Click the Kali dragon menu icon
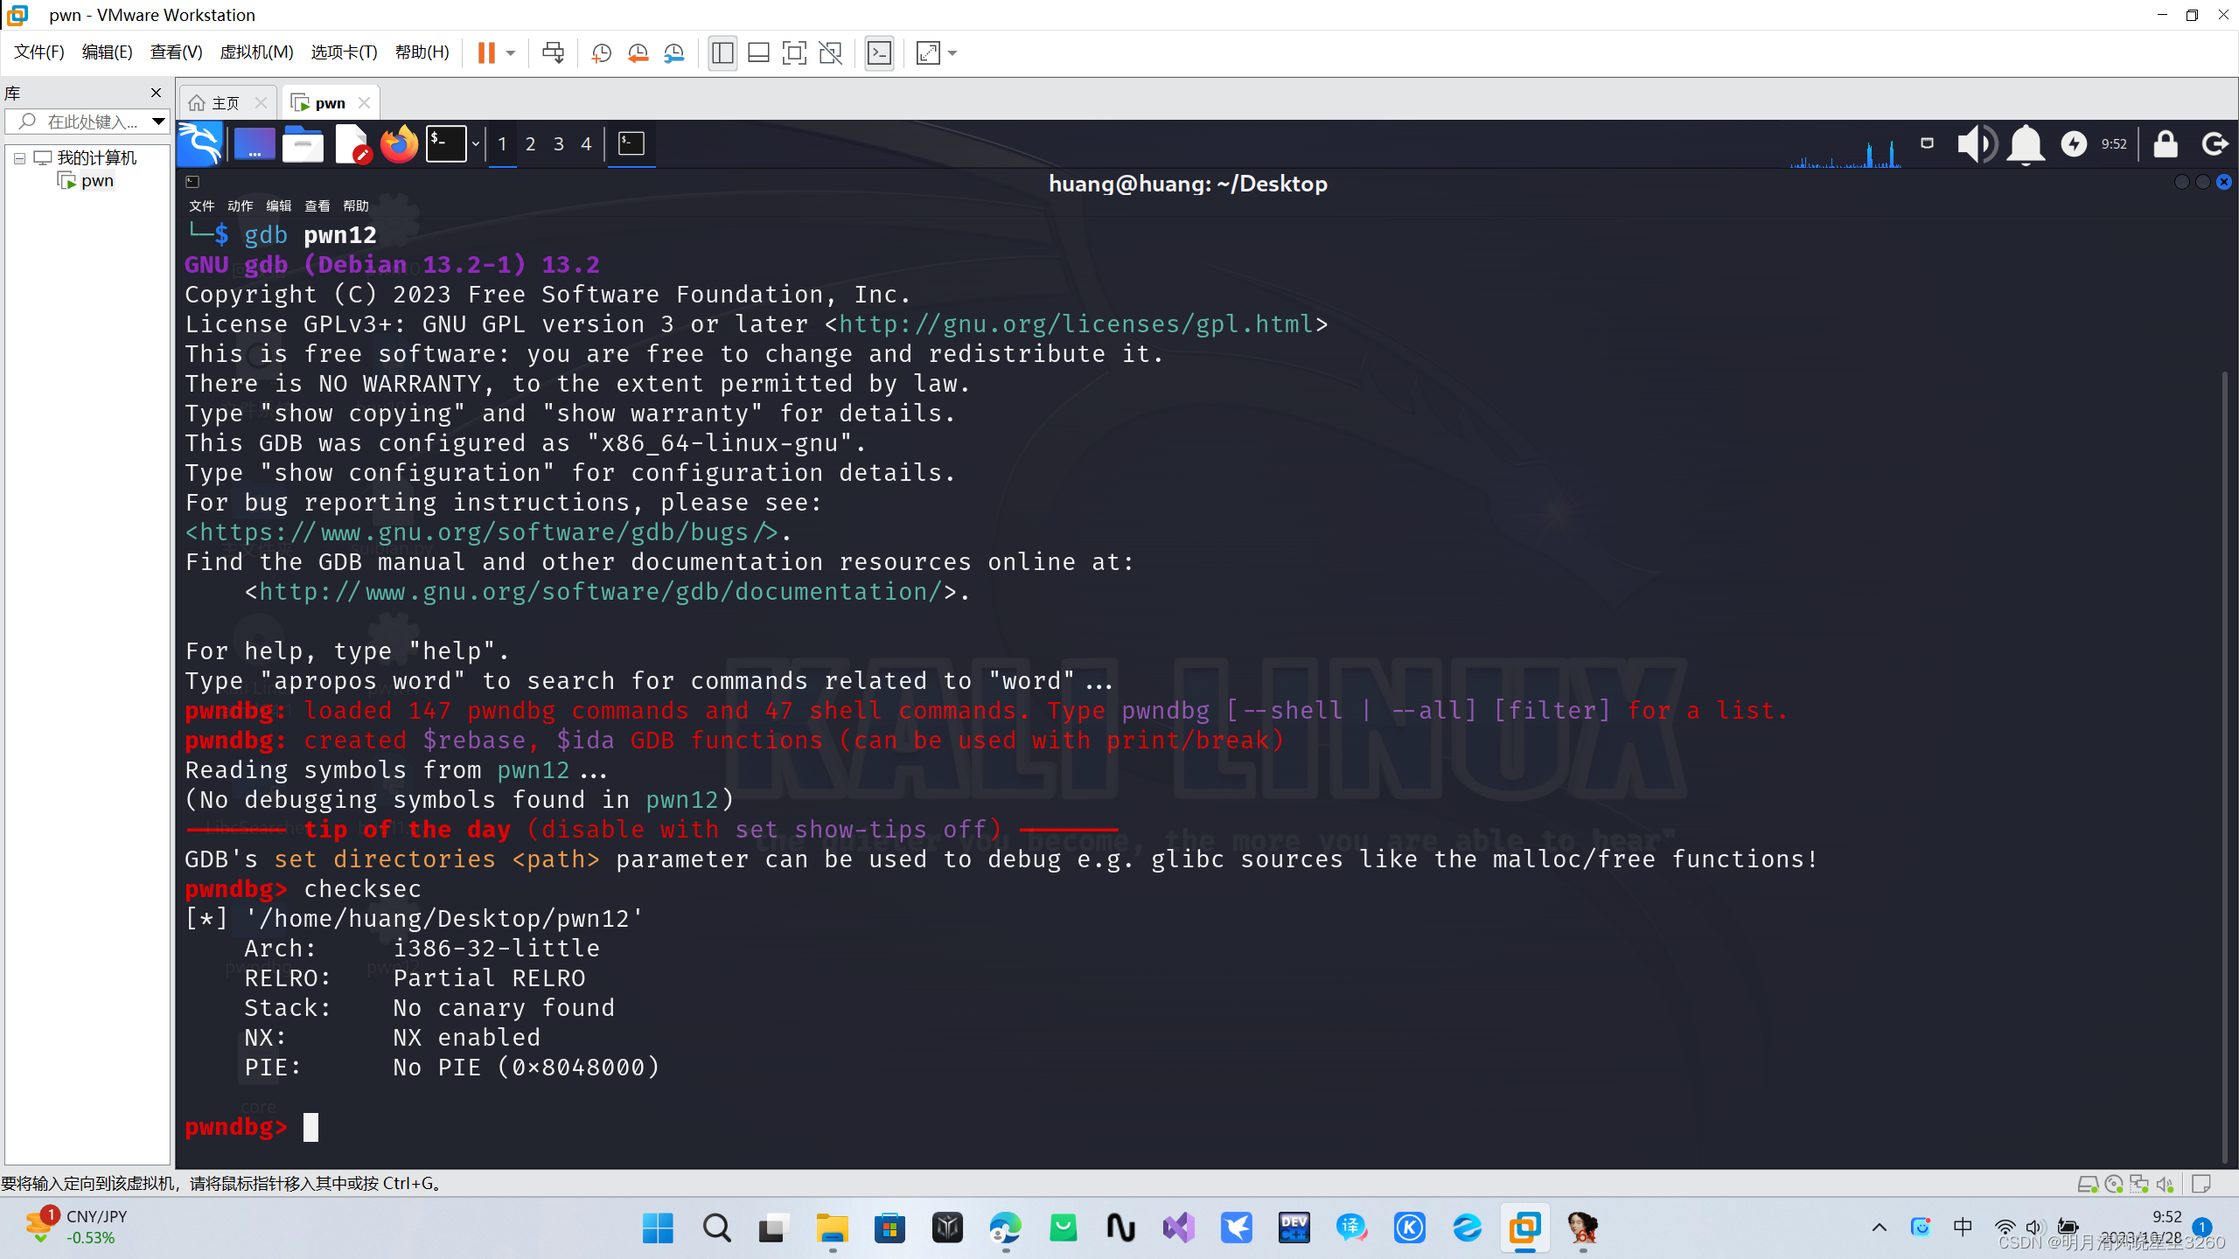This screenshot has height=1259, width=2239. [200, 144]
